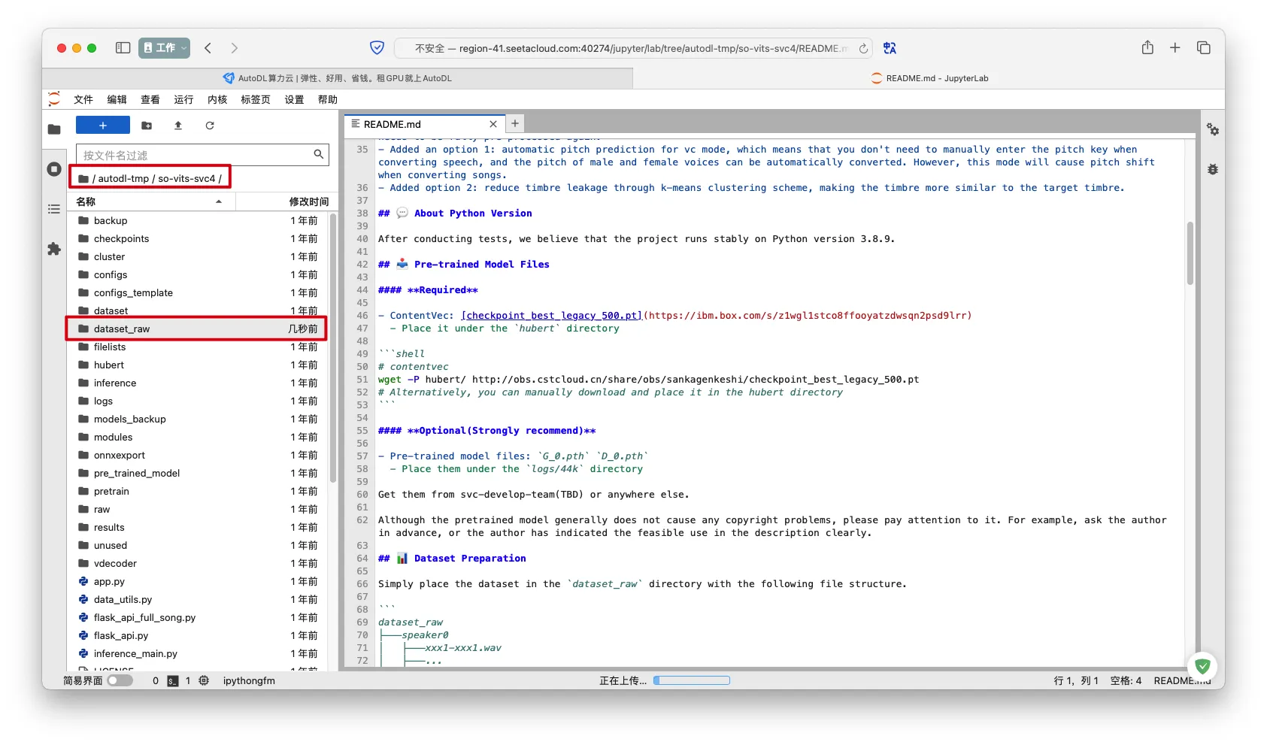
Task: Click the editor's vertical scrollbar
Action: [1190, 253]
